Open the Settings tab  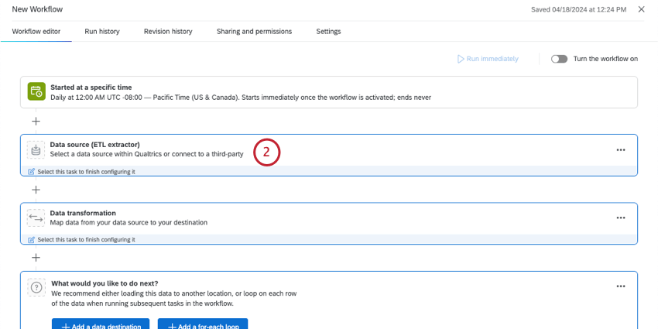328,32
